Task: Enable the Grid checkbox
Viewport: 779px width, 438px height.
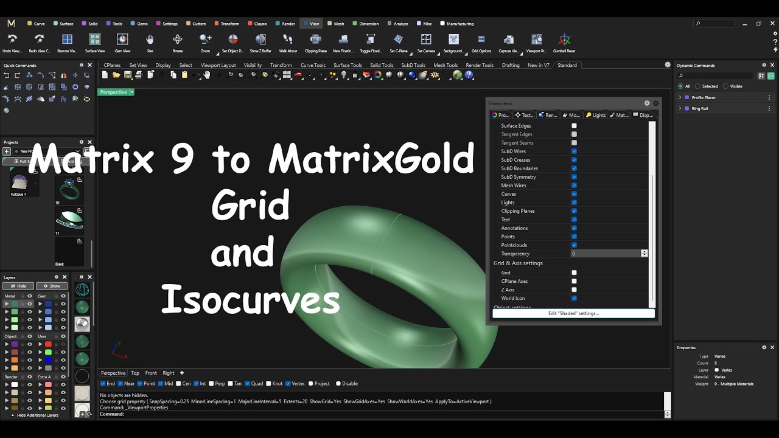Action: point(574,273)
